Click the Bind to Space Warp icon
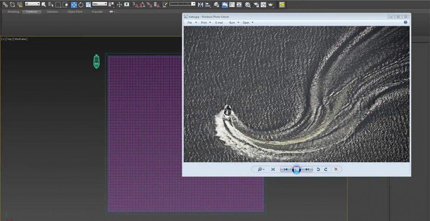The height and width of the screenshot is (221, 430). 20,5
